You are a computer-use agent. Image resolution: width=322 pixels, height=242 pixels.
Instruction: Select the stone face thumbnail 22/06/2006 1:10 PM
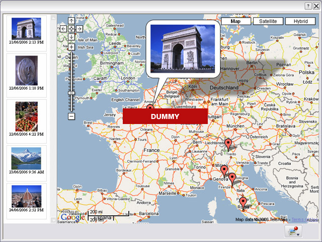[27, 71]
